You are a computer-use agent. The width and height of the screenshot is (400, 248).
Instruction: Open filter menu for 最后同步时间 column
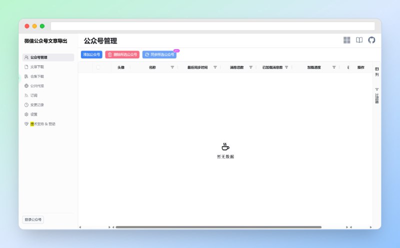click(215, 67)
